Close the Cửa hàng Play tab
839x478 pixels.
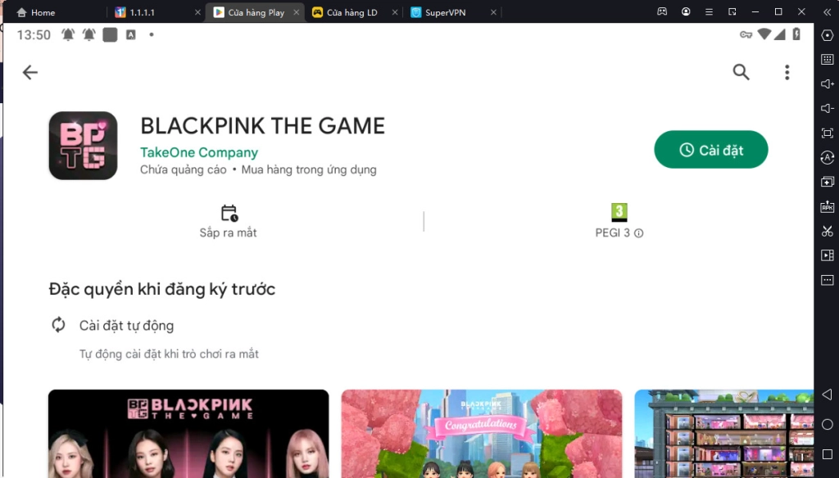pyautogui.click(x=297, y=12)
